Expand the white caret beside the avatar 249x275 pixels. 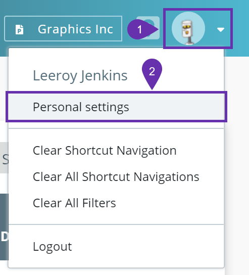[220, 30]
